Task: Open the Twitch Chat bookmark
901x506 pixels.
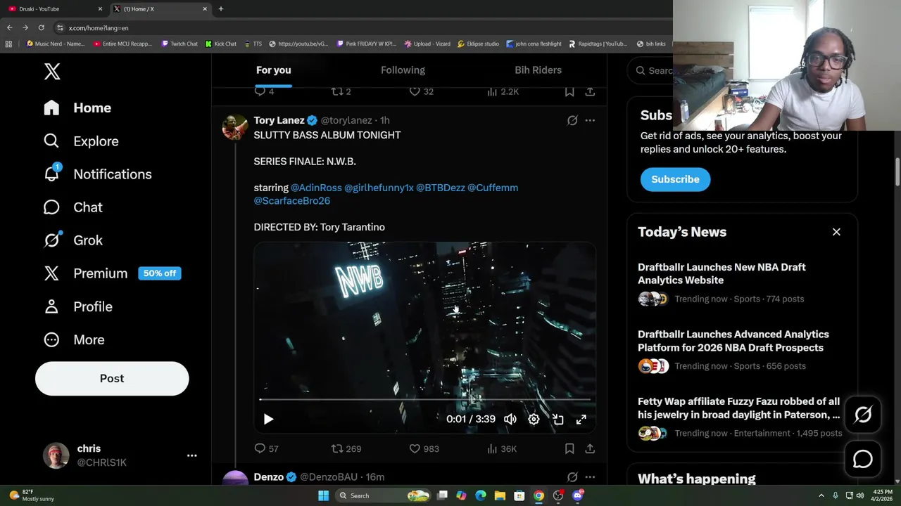Action: point(179,44)
